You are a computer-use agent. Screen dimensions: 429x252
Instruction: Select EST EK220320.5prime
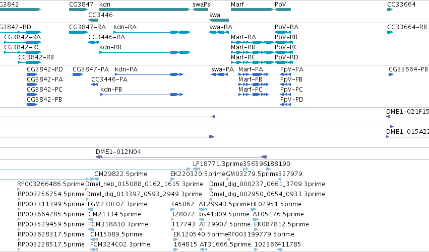pyautogui.click(x=198, y=174)
